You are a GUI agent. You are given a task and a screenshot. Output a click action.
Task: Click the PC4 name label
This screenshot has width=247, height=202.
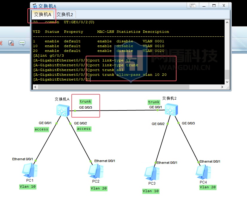click(203, 182)
